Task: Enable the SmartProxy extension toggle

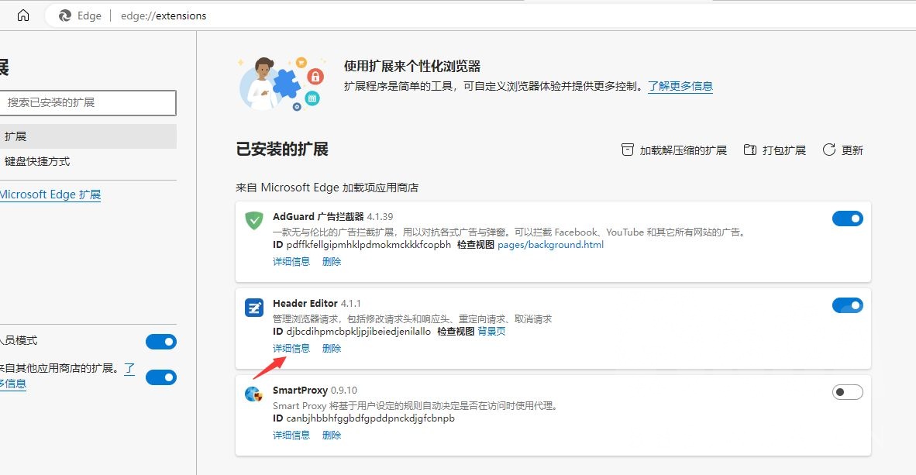Action: pos(848,392)
